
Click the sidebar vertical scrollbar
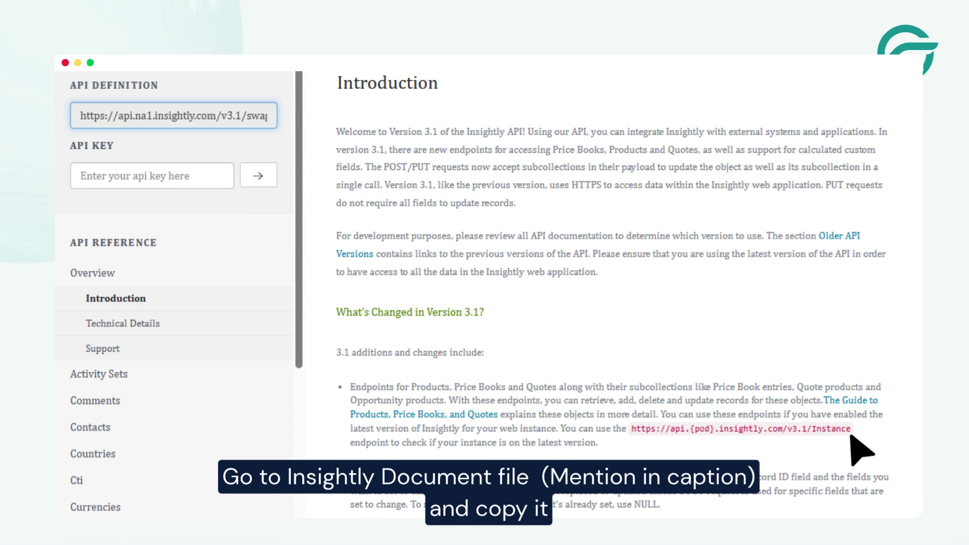click(299, 220)
